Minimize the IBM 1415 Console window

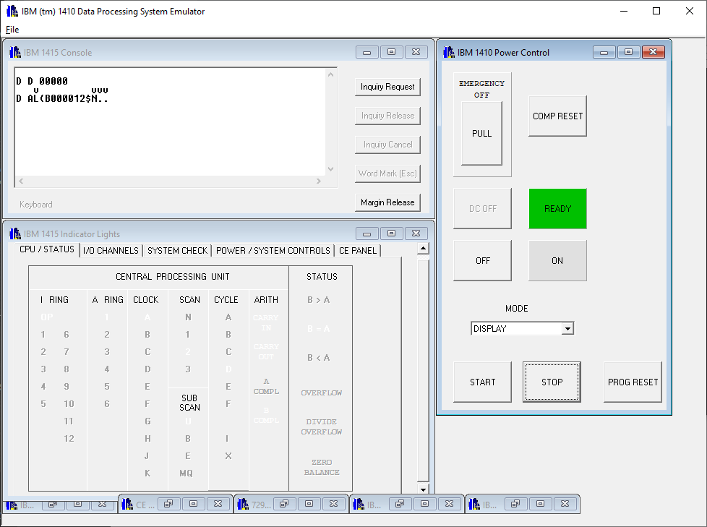coord(367,52)
